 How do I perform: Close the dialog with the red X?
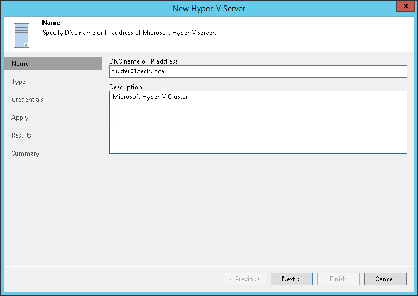(x=403, y=7)
